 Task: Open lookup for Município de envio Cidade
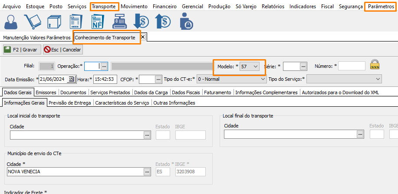[148, 172]
